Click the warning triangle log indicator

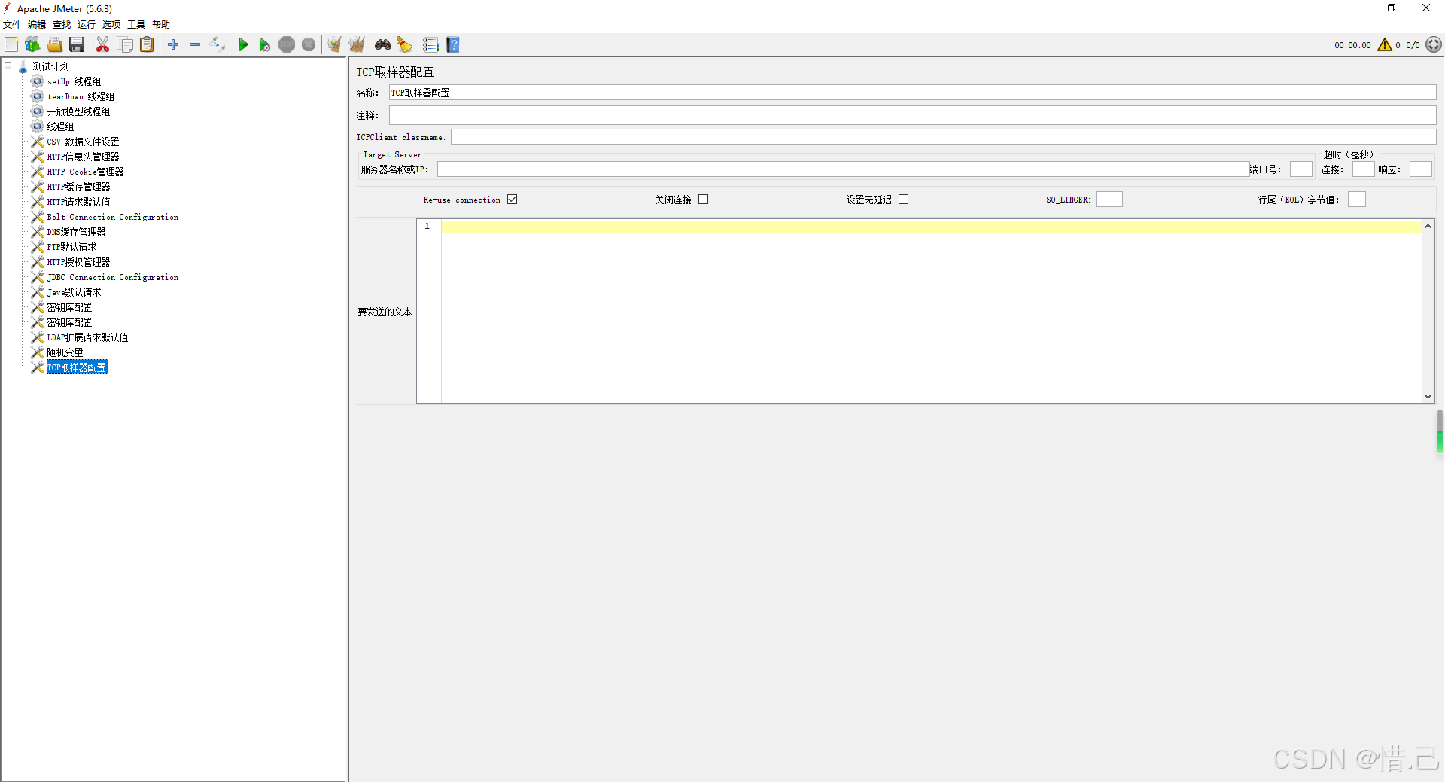click(x=1385, y=45)
